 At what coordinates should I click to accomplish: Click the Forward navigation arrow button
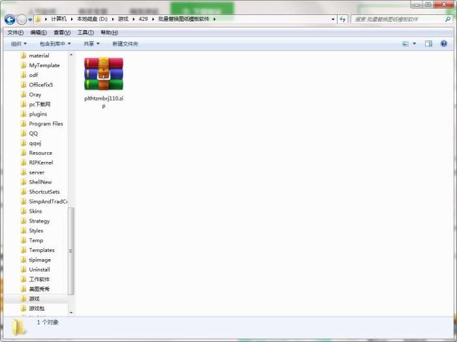click(22, 20)
